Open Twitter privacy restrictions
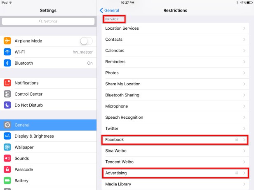The height and width of the screenshot is (190, 254). coord(175,129)
